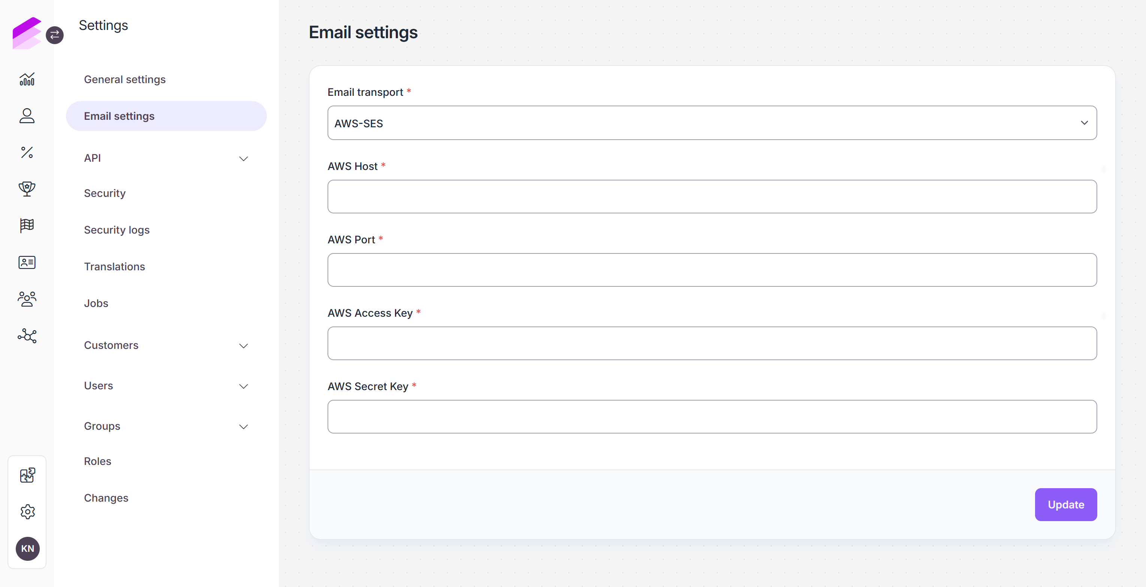Open the analytics chart icon in sidebar
The image size is (1146, 587).
point(27,79)
